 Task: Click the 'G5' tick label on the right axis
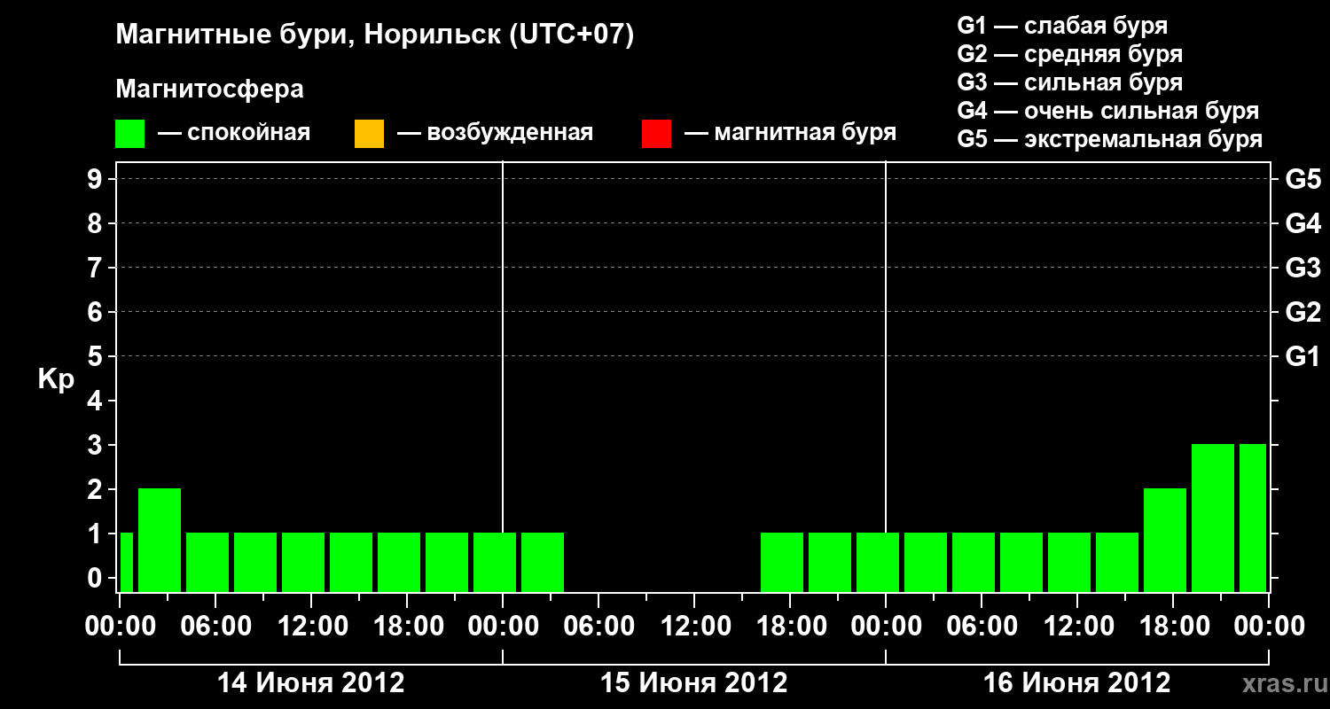[x=1303, y=180]
